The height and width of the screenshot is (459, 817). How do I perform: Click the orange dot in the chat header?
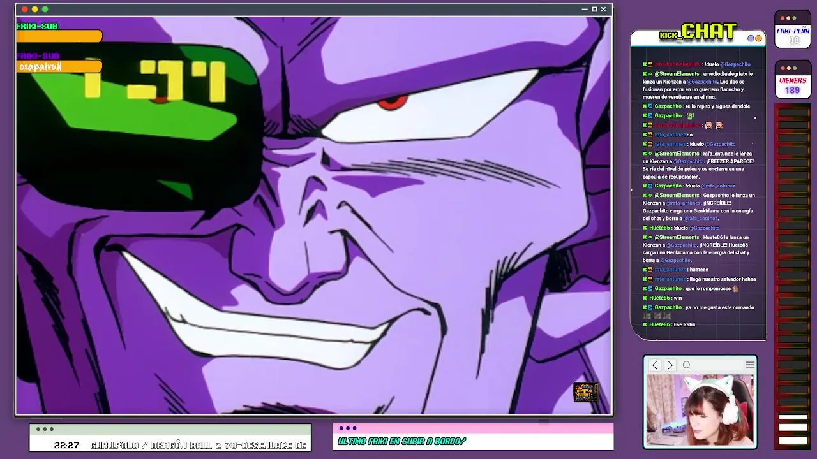coord(759,38)
